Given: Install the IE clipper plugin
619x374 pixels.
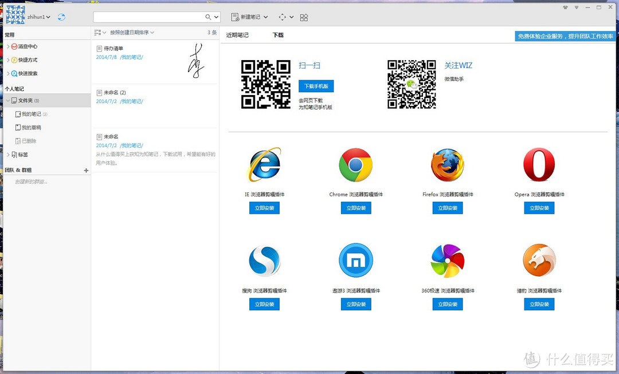Looking at the screenshot, I should [264, 208].
